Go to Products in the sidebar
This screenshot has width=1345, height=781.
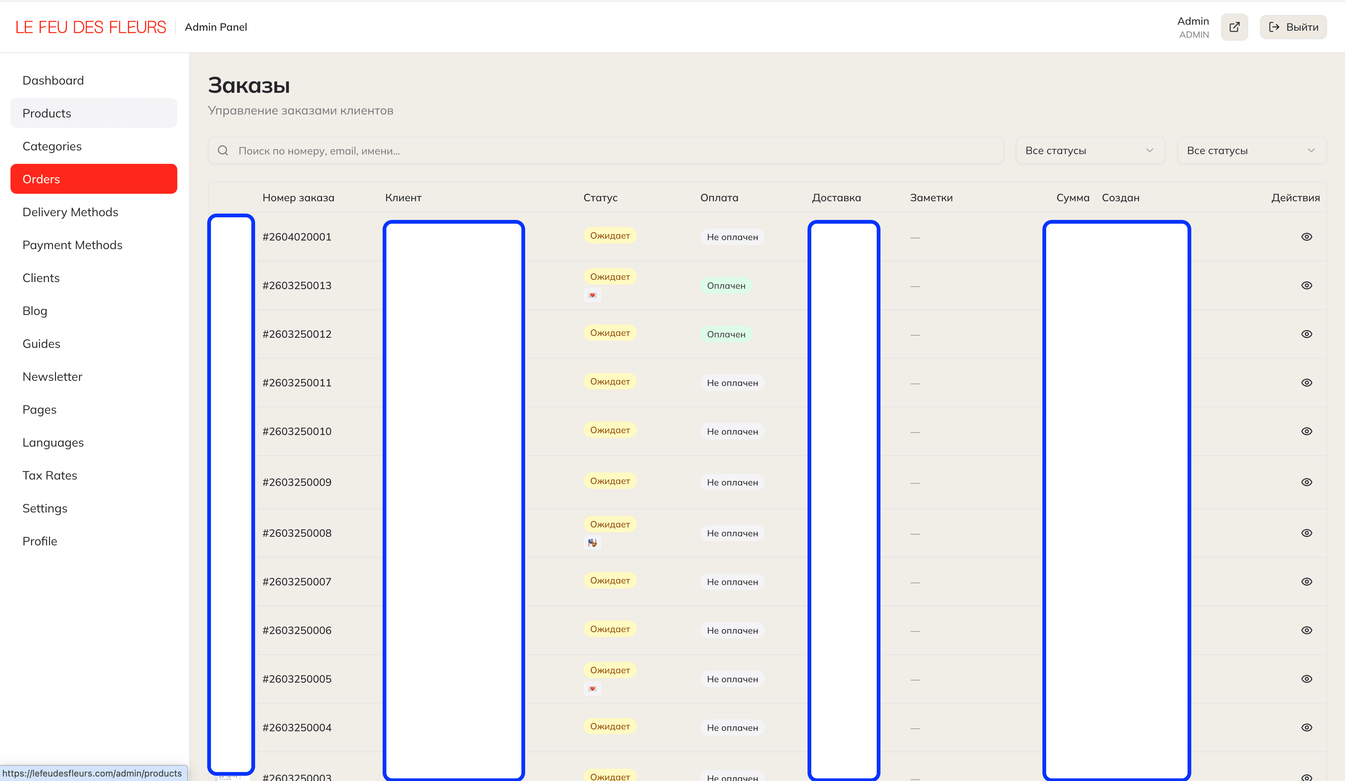(47, 113)
